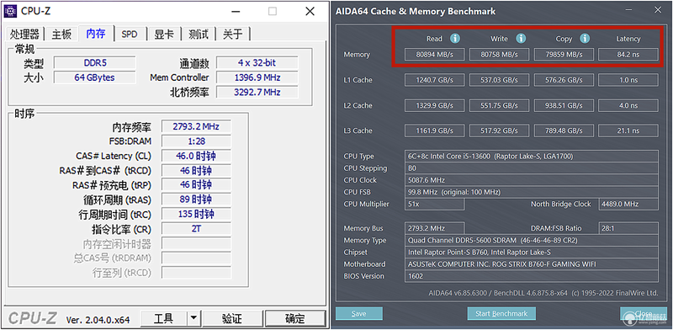
Task: Click the 确定 button
Action: pyautogui.click(x=295, y=318)
